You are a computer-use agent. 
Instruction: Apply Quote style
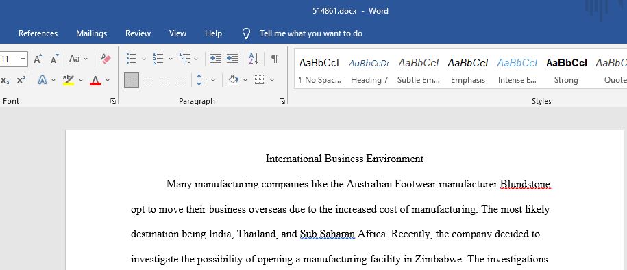tap(611, 70)
